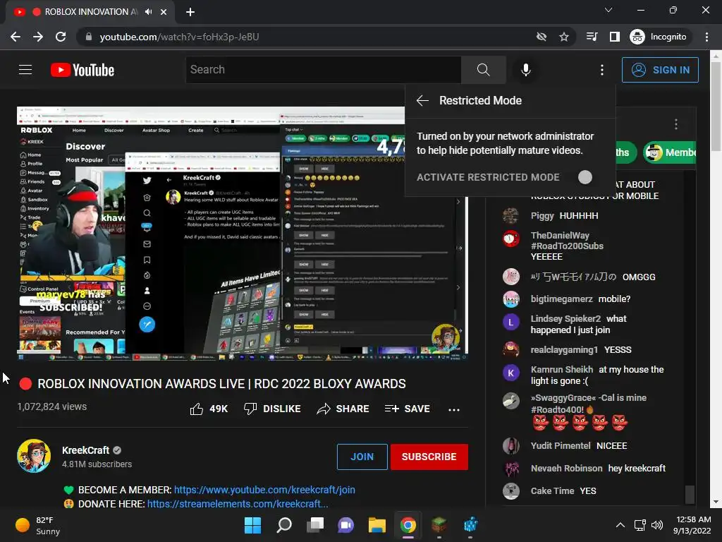The height and width of the screenshot is (542, 722).
Task: Click Cake Time chat message
Action: pos(587,491)
